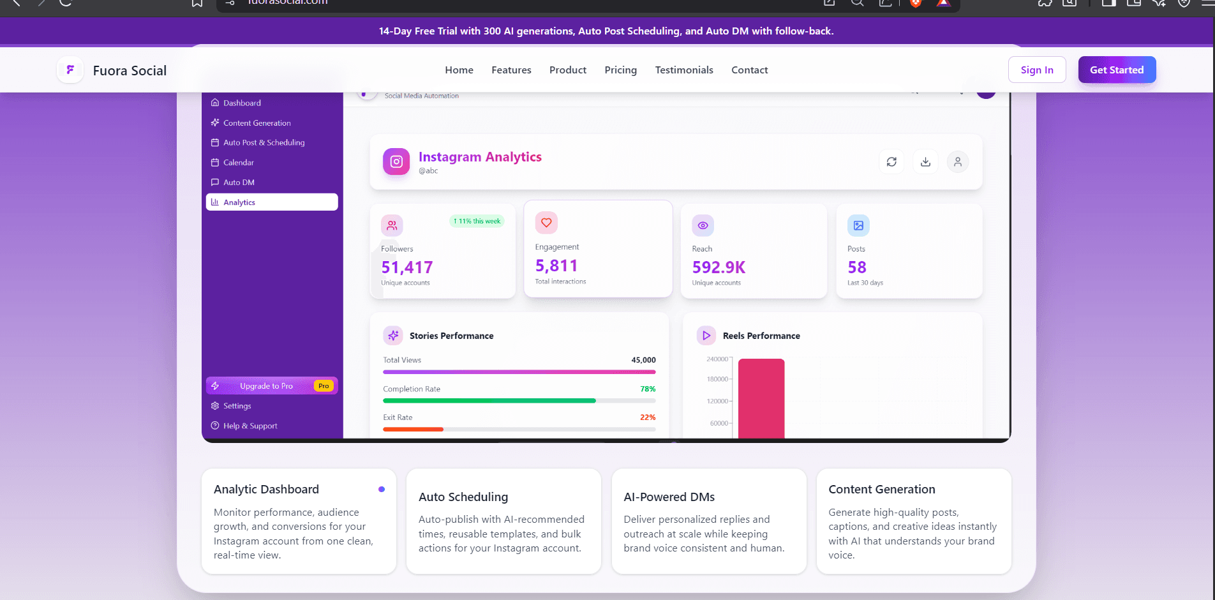Click the 11% this week badge
The width and height of the screenshot is (1215, 600).
point(477,221)
